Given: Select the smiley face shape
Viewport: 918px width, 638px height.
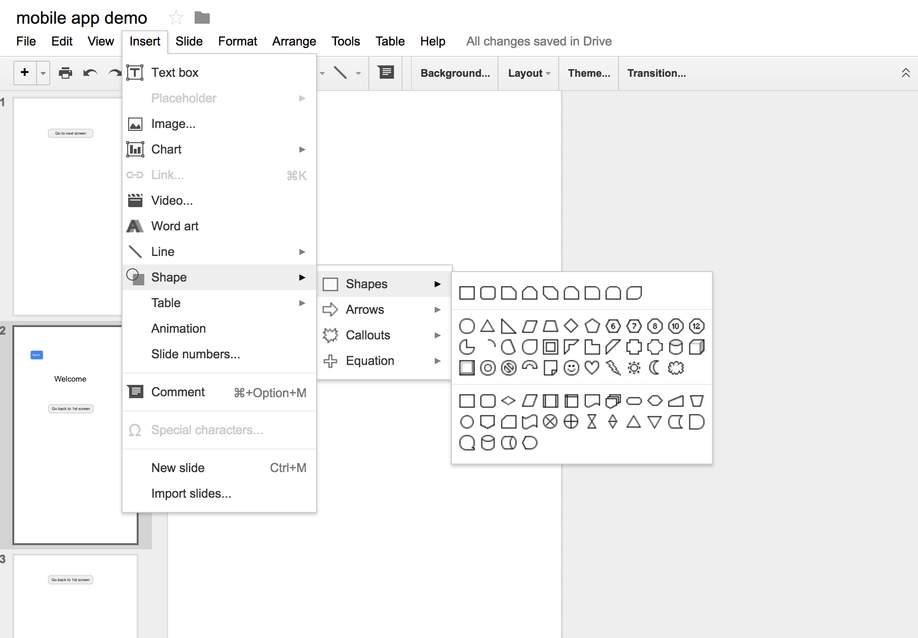Looking at the screenshot, I should point(571,368).
